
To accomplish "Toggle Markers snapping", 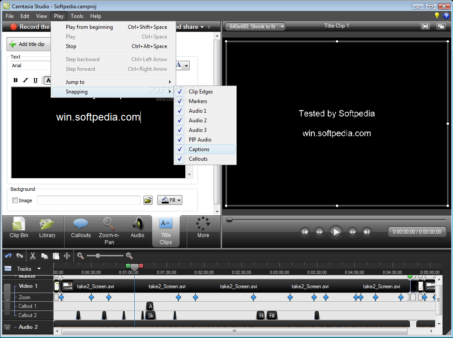I will click(205, 101).
